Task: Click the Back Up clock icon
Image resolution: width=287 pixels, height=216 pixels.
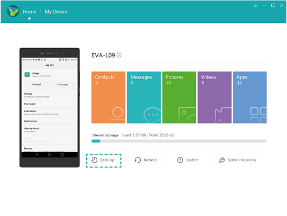Action: tap(94, 160)
